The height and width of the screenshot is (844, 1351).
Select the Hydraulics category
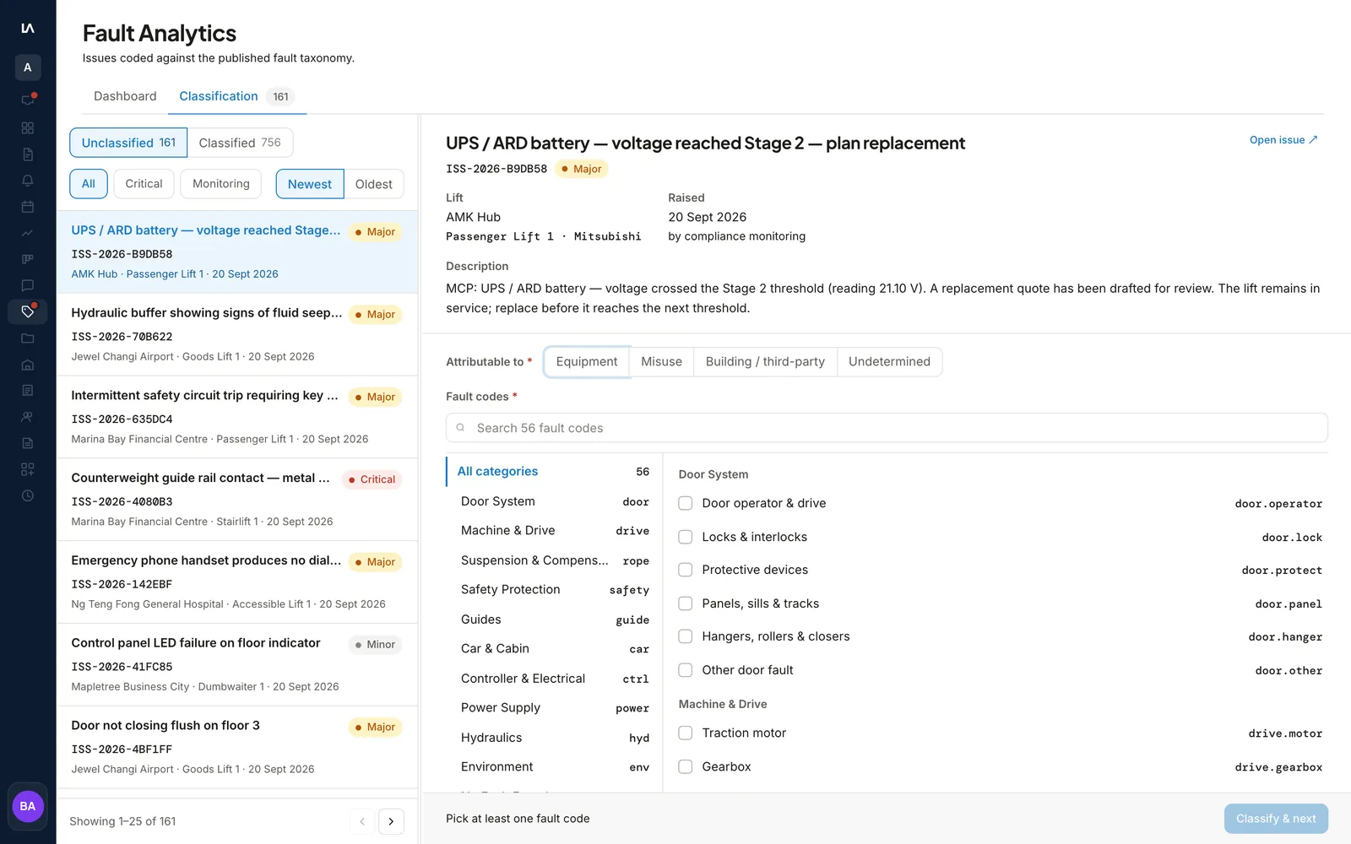(552, 738)
